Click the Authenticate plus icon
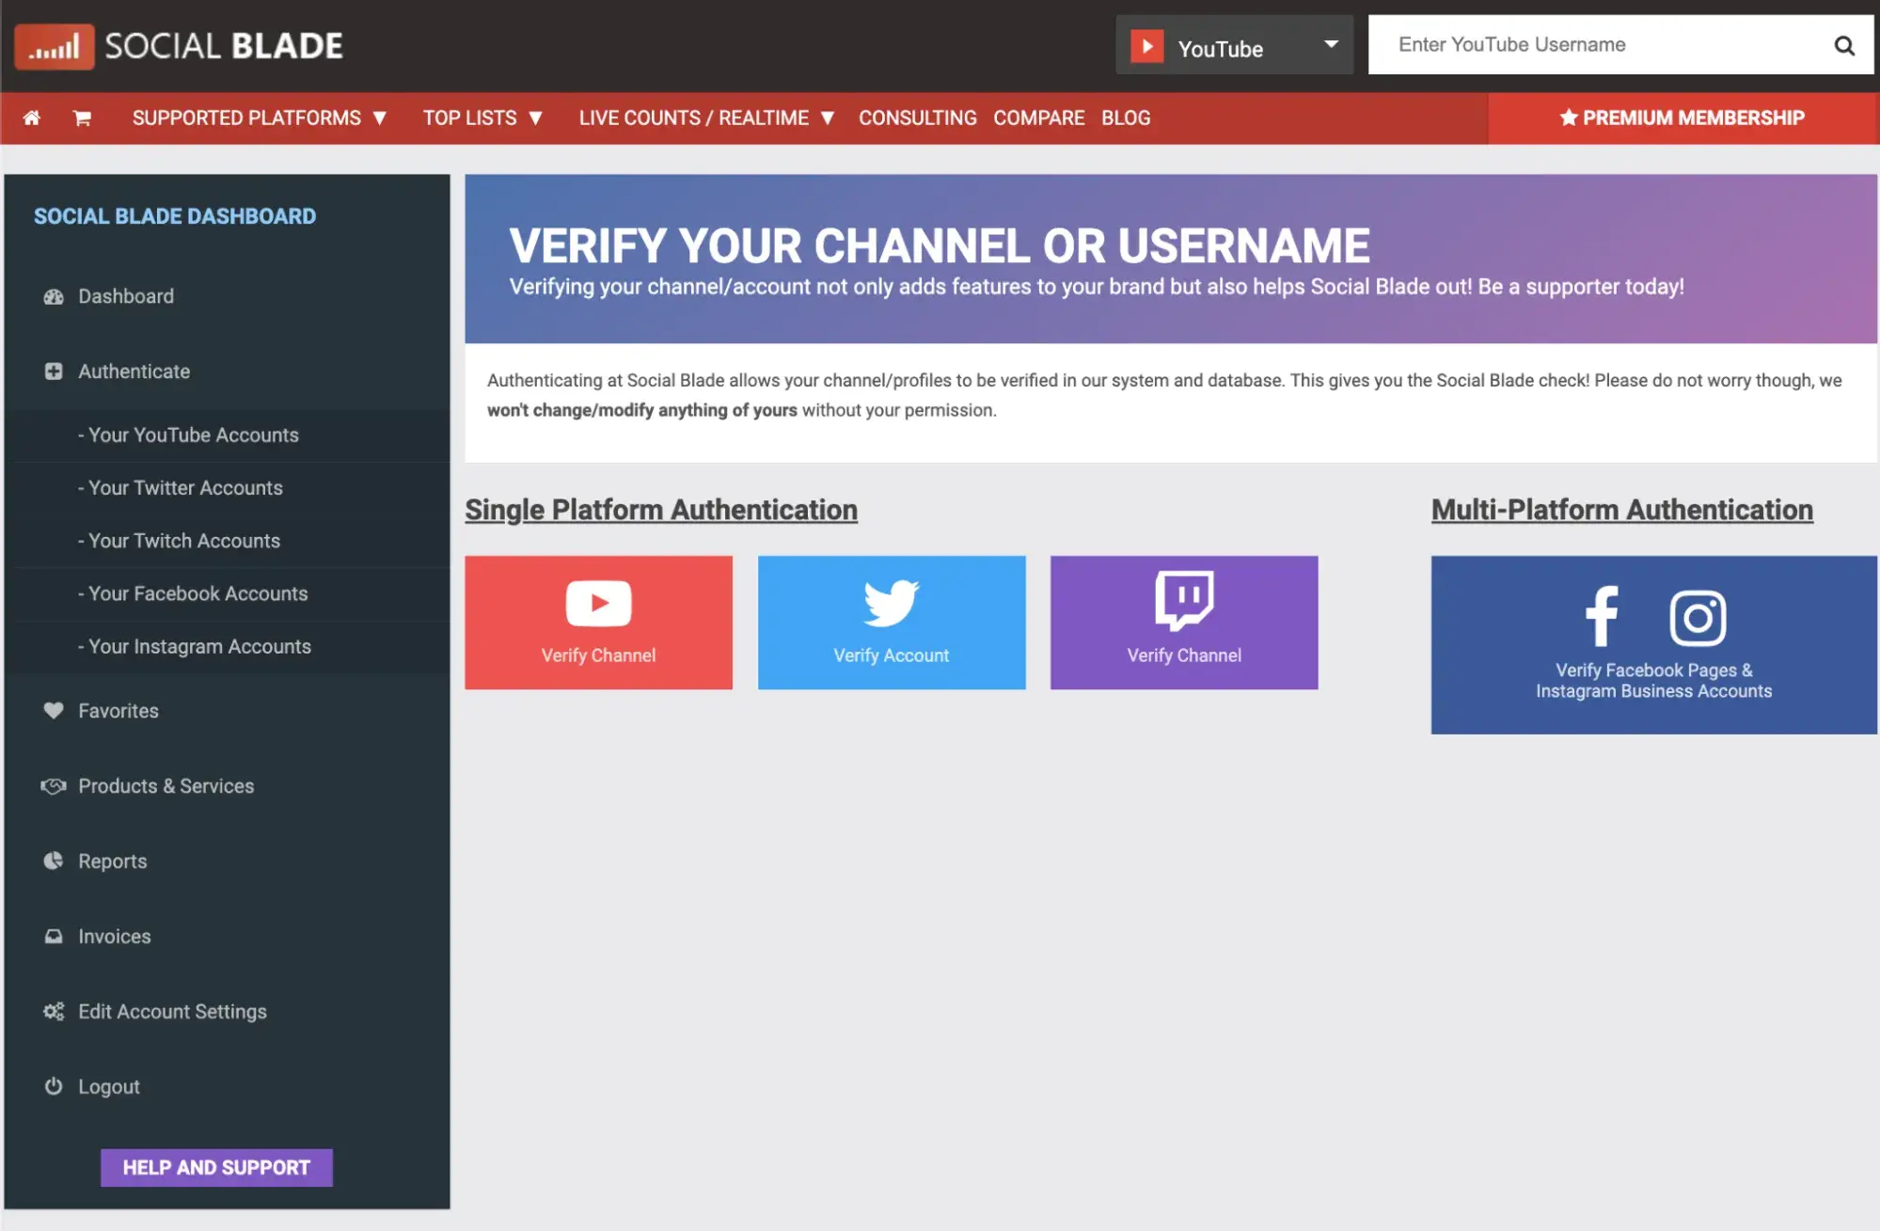1880x1231 pixels. pos(54,371)
